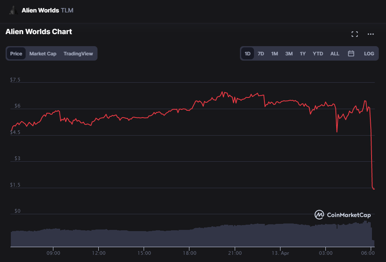This screenshot has height=262, width=386.
Task: Click the $7.5 axis label
Action: point(15,80)
